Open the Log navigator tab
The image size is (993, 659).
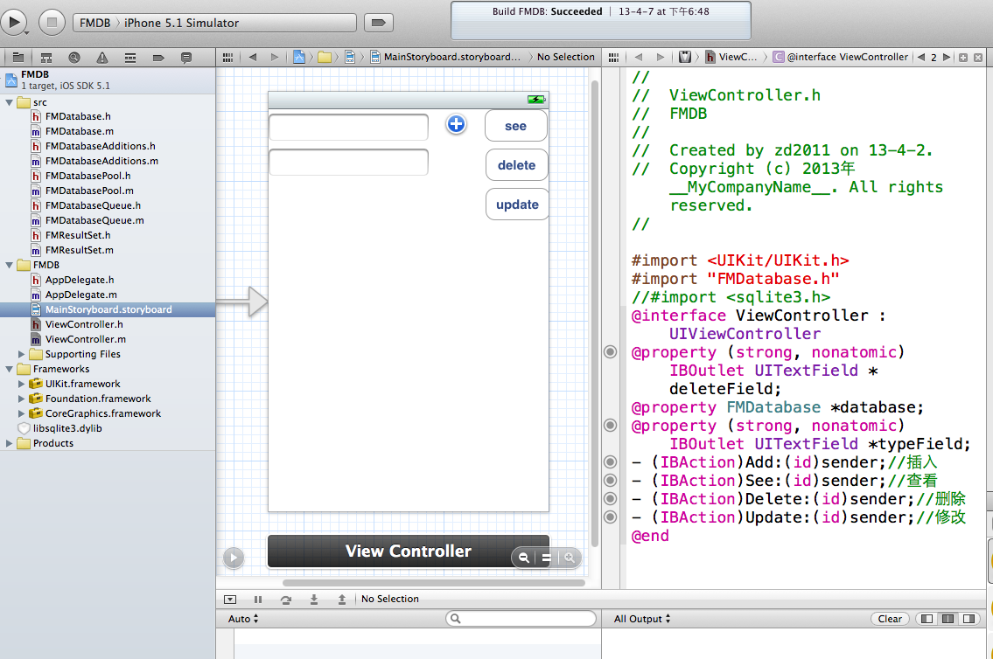tap(186, 58)
